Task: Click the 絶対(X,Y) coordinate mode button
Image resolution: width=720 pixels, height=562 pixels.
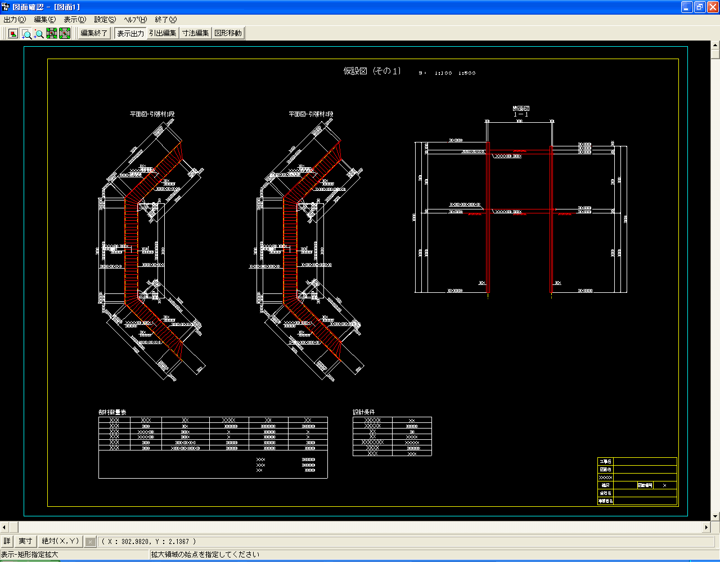Action: (x=61, y=541)
